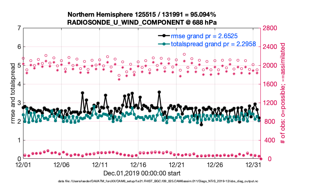Click the 12/26 x-axis tick label
The width and height of the screenshot is (330, 187).
click(215, 164)
